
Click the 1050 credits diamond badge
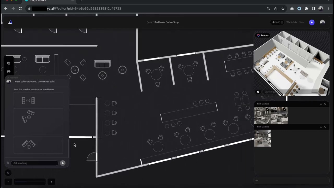[277, 22]
